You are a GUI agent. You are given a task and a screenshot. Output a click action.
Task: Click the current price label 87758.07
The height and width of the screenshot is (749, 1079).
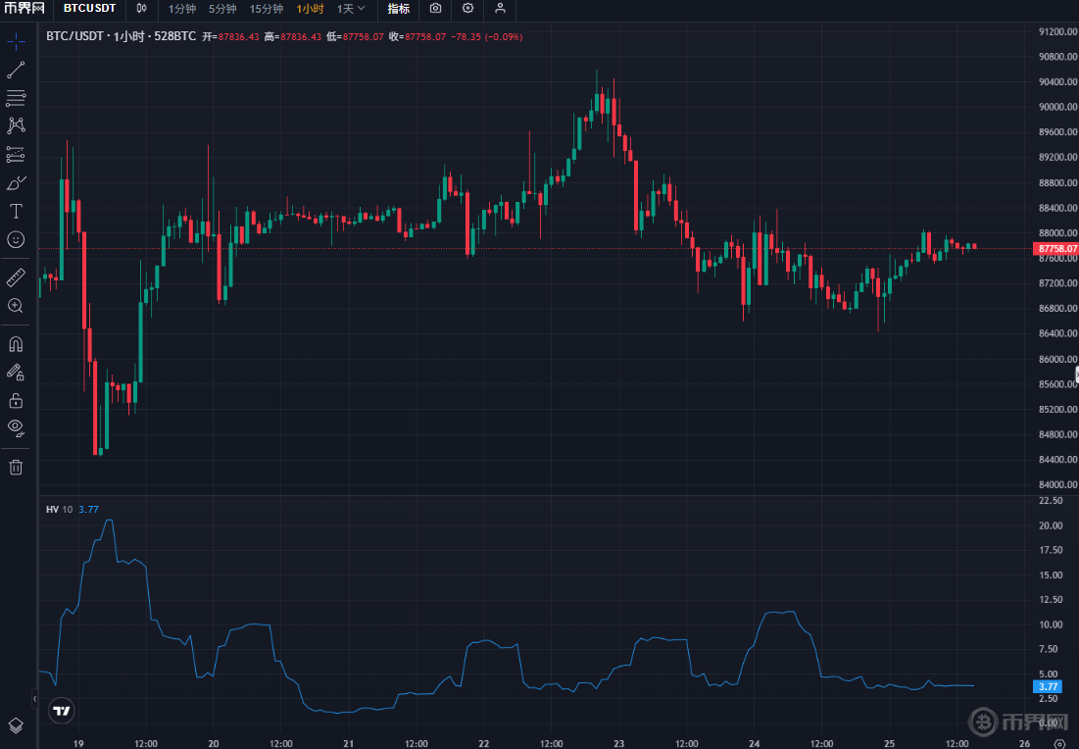pyautogui.click(x=1056, y=249)
